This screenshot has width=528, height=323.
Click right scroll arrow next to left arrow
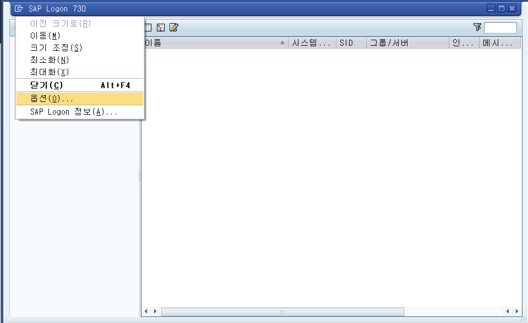tap(155, 311)
